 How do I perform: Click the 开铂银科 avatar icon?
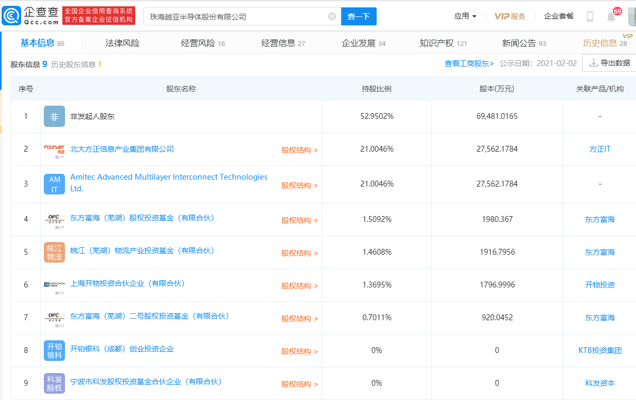pos(54,350)
